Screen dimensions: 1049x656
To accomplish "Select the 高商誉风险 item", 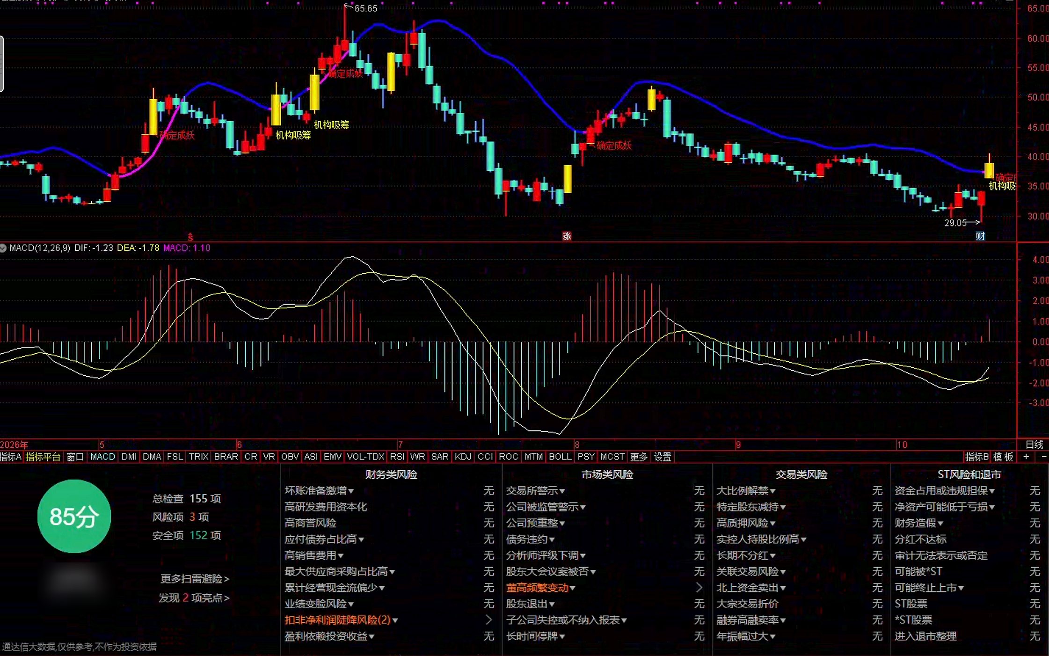I will pos(310,523).
